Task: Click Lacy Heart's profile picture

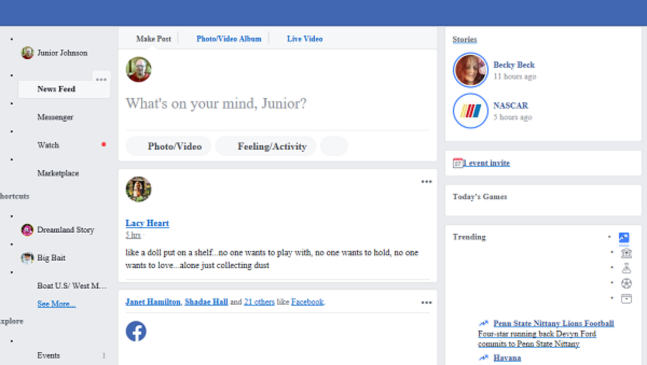Action: (x=139, y=189)
